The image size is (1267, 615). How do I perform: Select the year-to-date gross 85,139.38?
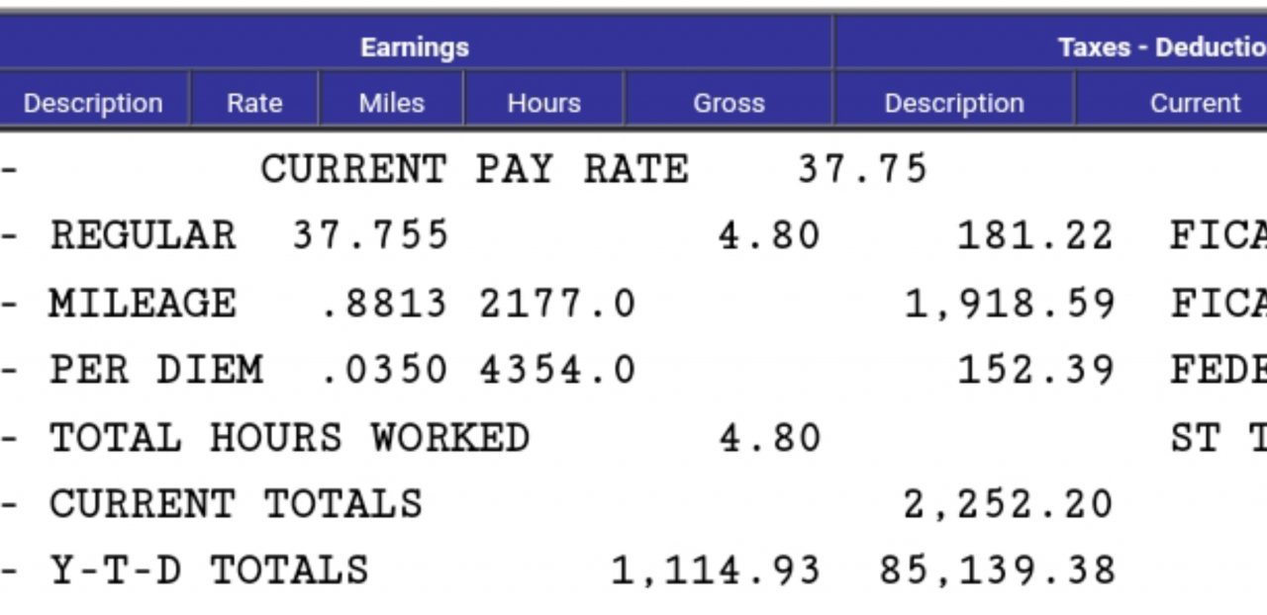(997, 571)
